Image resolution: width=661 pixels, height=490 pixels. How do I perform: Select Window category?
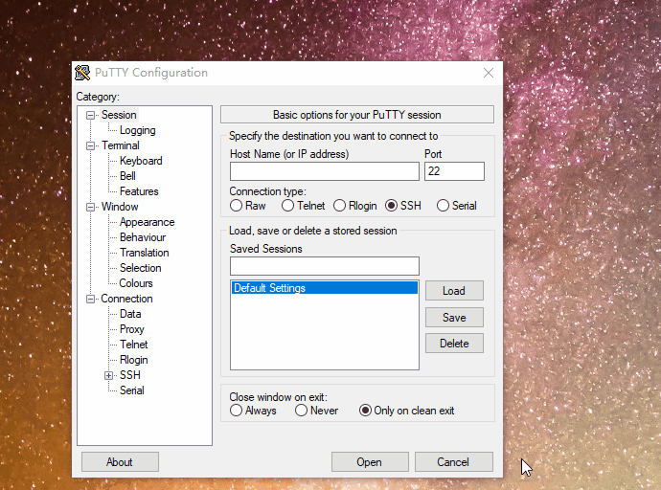pos(120,207)
